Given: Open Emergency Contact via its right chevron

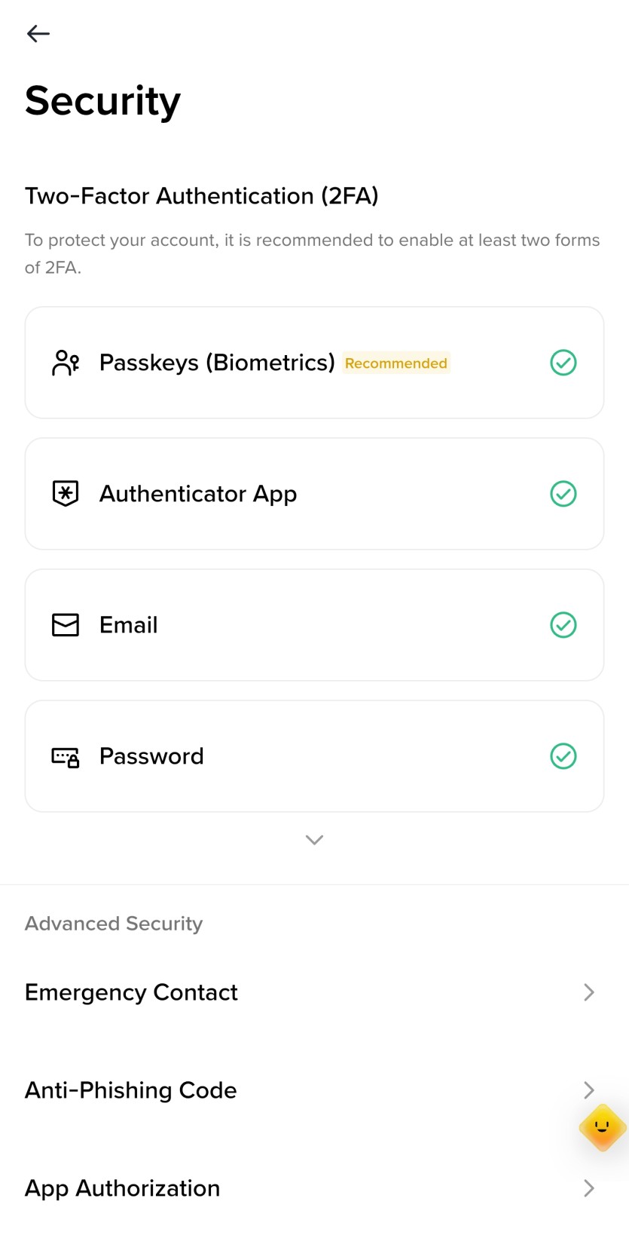Looking at the screenshot, I should point(589,992).
